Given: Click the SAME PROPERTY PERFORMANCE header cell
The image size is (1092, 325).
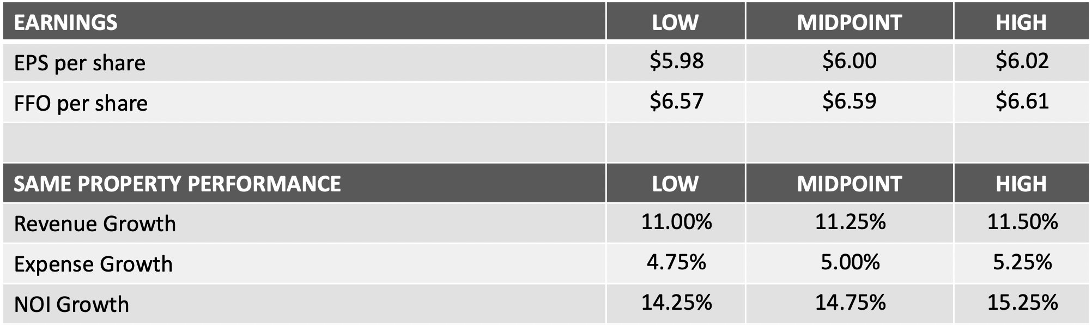Looking at the screenshot, I should (x=177, y=184).
